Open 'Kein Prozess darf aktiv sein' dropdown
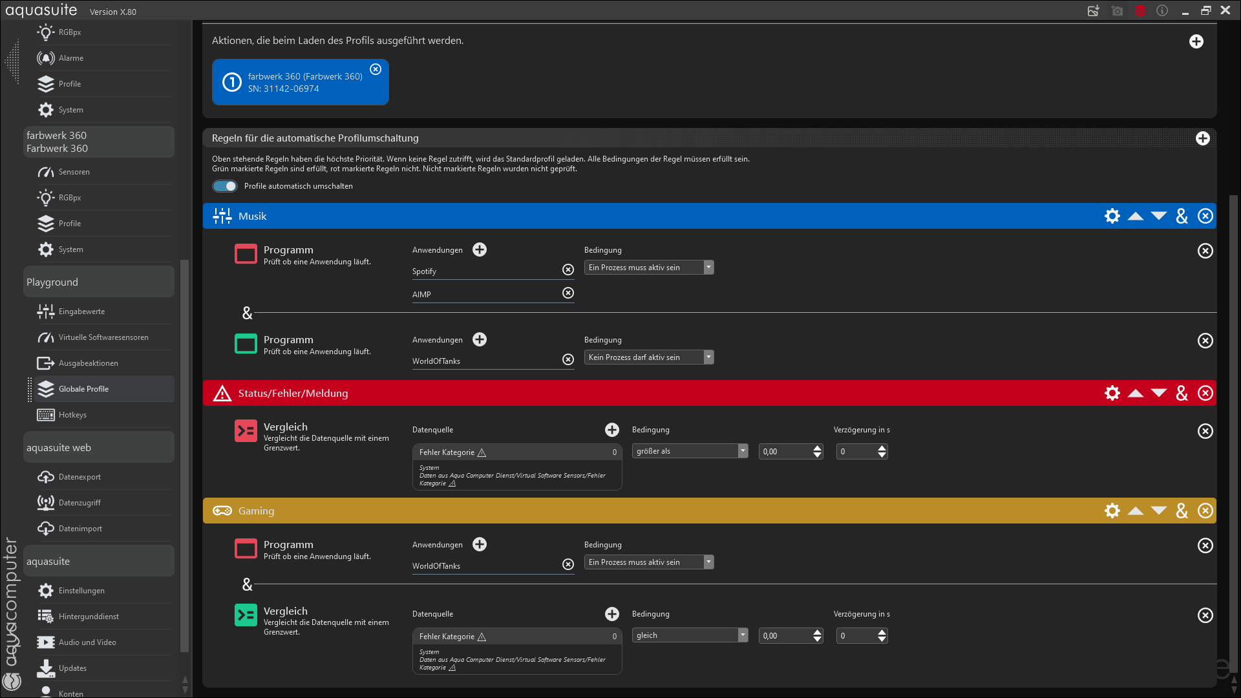 648,357
